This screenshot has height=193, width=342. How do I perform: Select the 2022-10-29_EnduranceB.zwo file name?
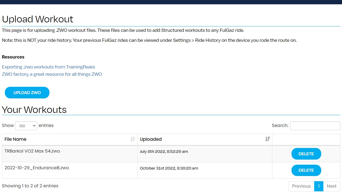click(x=37, y=168)
